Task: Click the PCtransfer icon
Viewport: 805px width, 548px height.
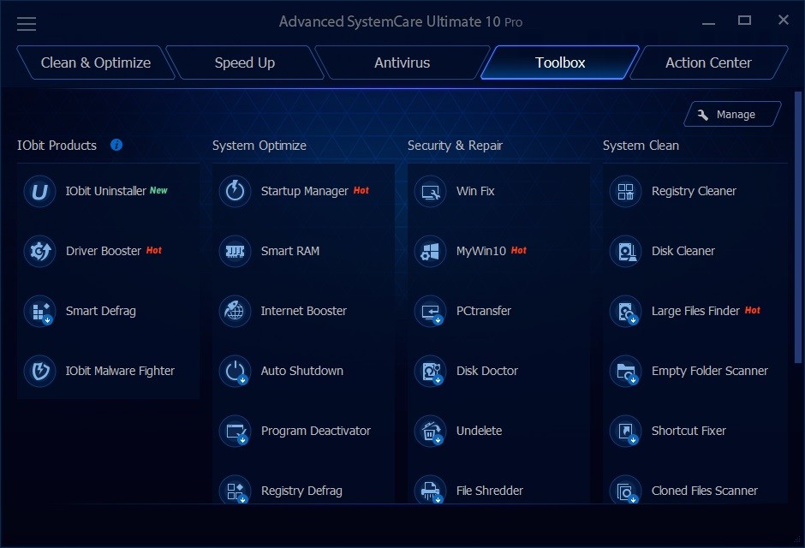Action: [430, 312]
